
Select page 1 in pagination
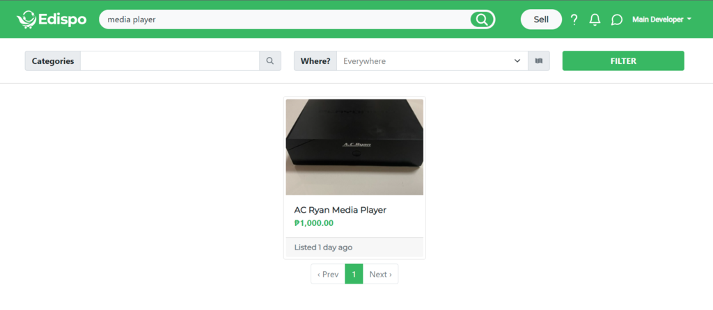click(x=354, y=274)
